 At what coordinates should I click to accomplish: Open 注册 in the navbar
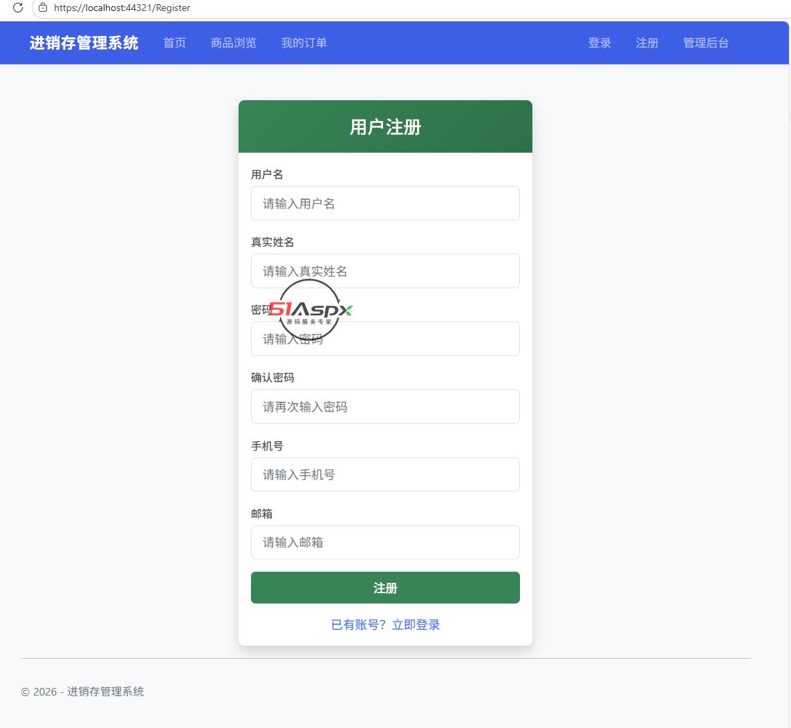point(647,43)
